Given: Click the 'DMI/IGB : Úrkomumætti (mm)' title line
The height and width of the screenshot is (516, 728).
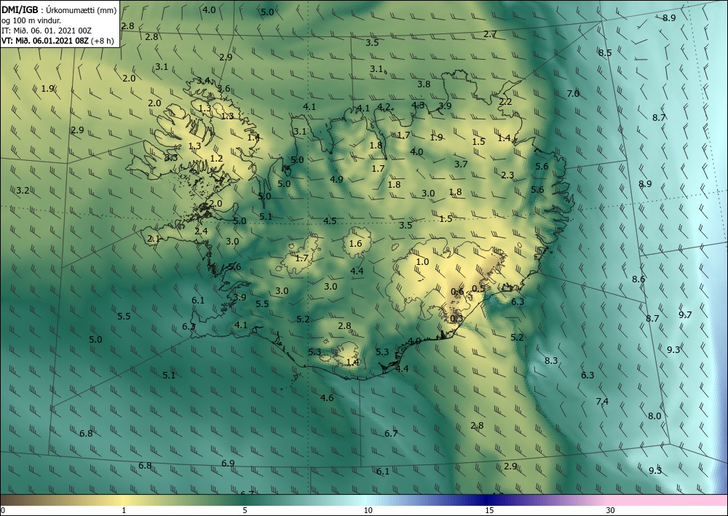Looking at the screenshot, I should coord(59,11).
